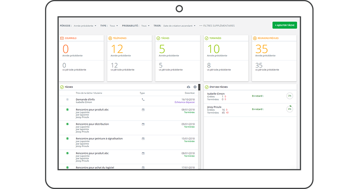Viewport: 359px width, 189px height.
Task: Toggle checkbox for Rencontre pour peinture à signalisation
Action: [67, 138]
